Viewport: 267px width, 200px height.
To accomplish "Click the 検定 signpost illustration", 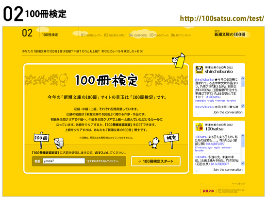I will tap(171, 140).
